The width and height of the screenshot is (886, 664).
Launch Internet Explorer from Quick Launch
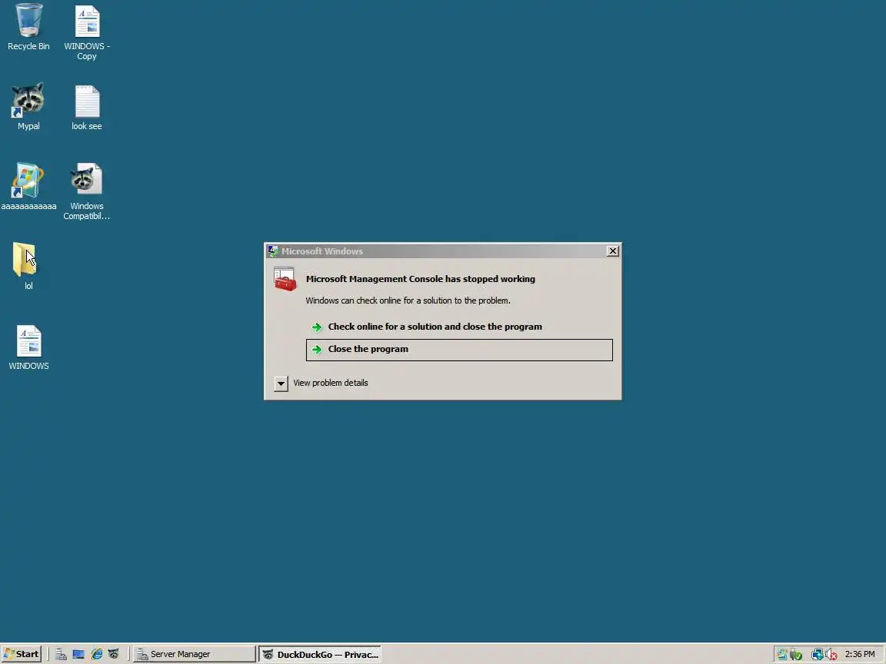(97, 655)
